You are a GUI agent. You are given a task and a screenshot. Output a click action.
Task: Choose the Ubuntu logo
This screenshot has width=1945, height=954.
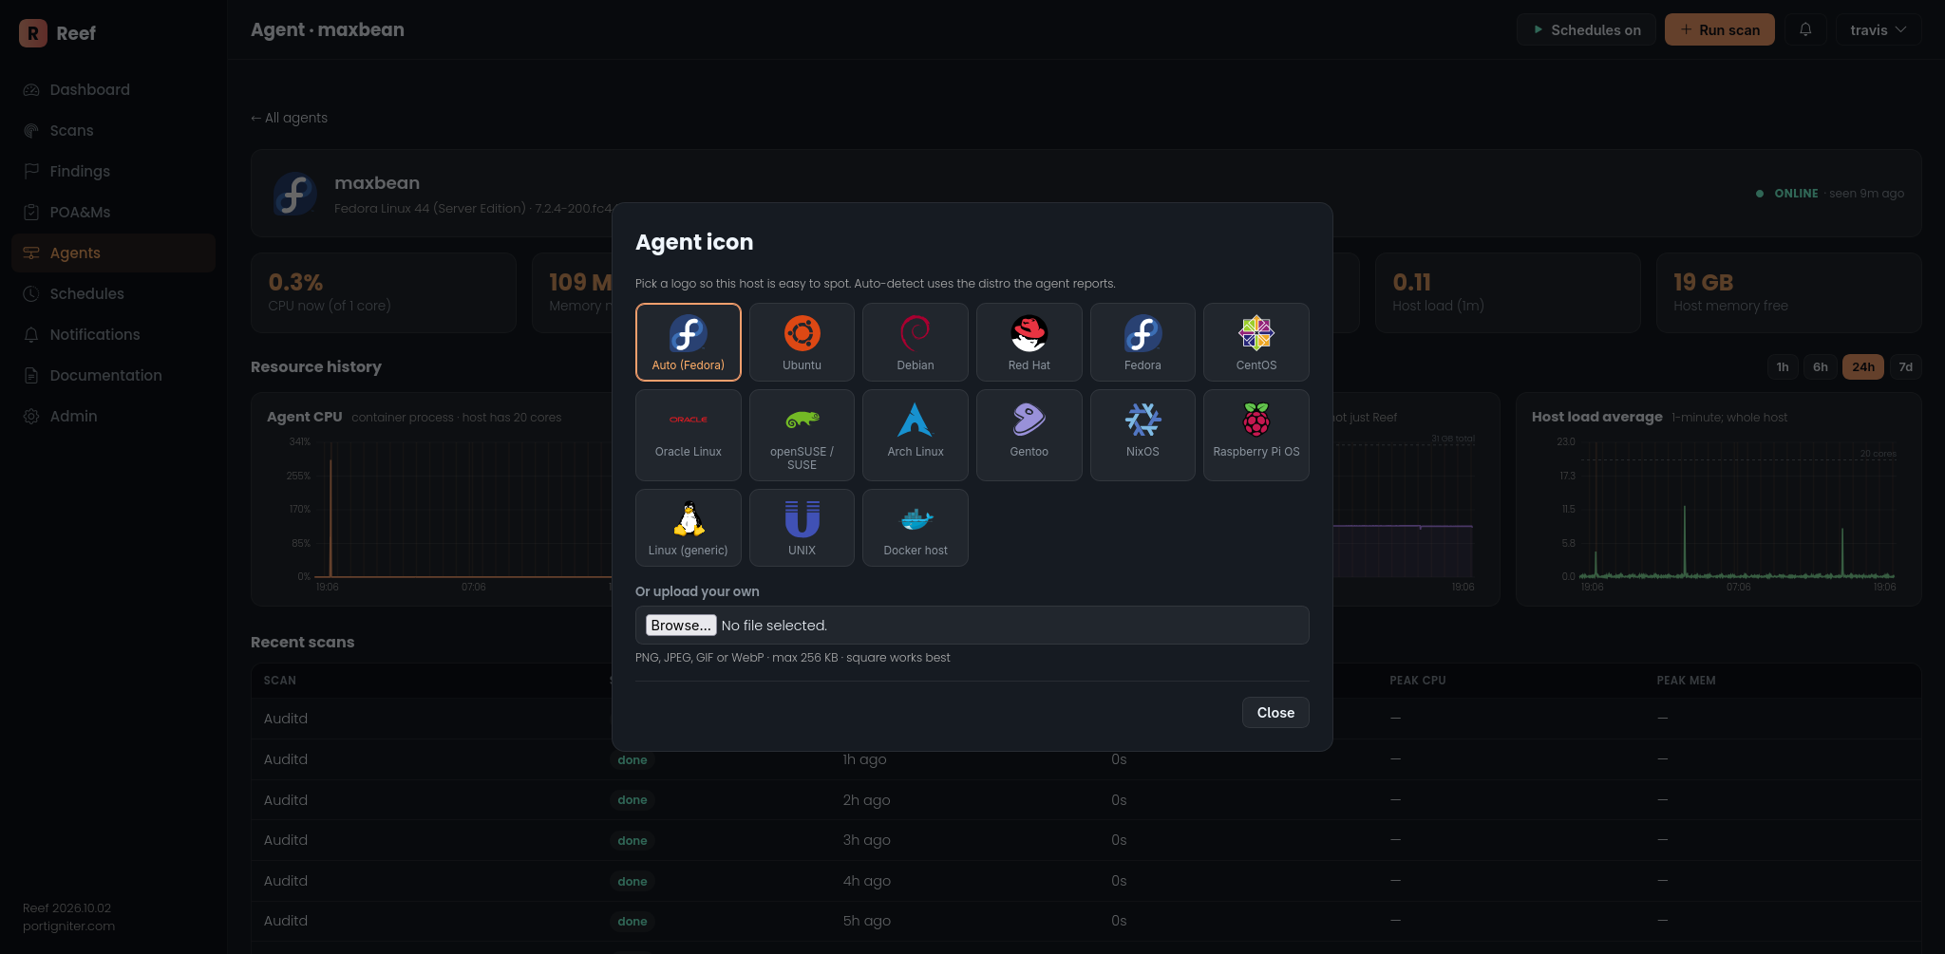click(x=802, y=342)
